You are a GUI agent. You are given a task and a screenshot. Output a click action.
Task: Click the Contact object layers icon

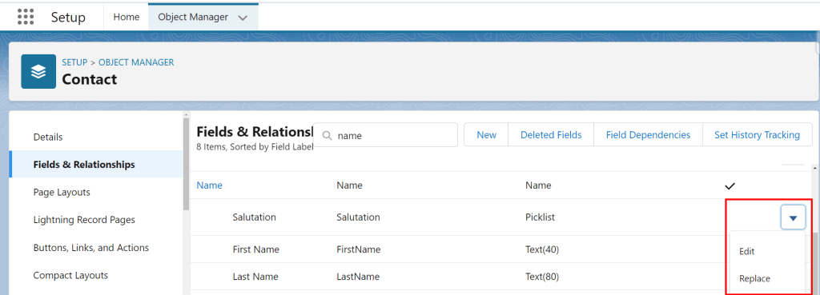click(x=38, y=71)
